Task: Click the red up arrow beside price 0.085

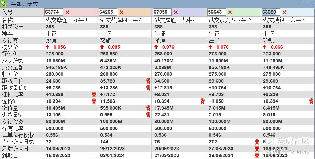Action: [x=102, y=47]
